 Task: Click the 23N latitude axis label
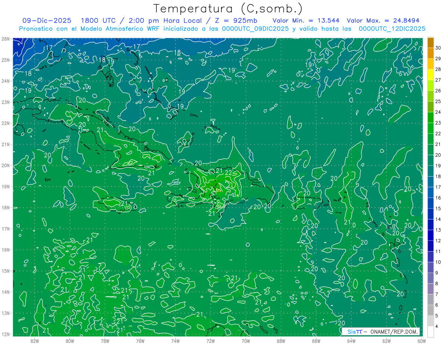pos(6,102)
